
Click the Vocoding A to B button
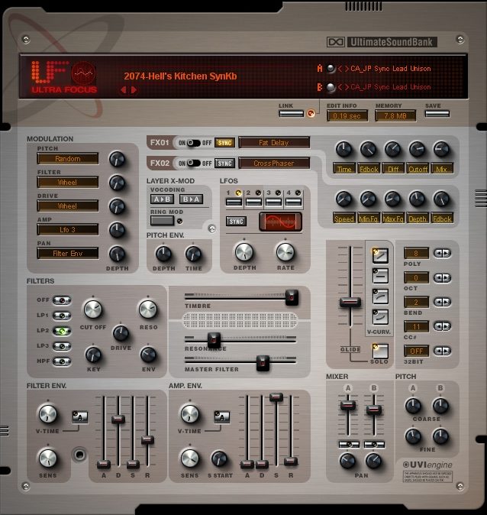[162, 199]
